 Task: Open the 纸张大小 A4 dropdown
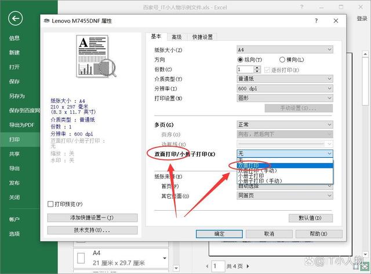coord(285,51)
